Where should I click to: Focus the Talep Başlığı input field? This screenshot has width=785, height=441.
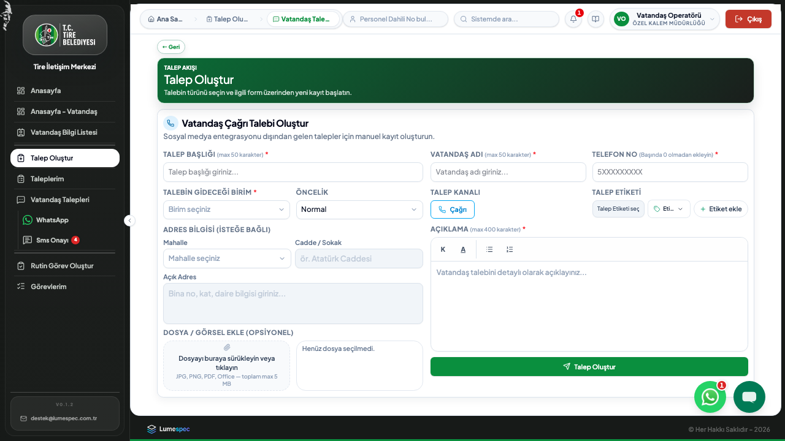point(293,172)
